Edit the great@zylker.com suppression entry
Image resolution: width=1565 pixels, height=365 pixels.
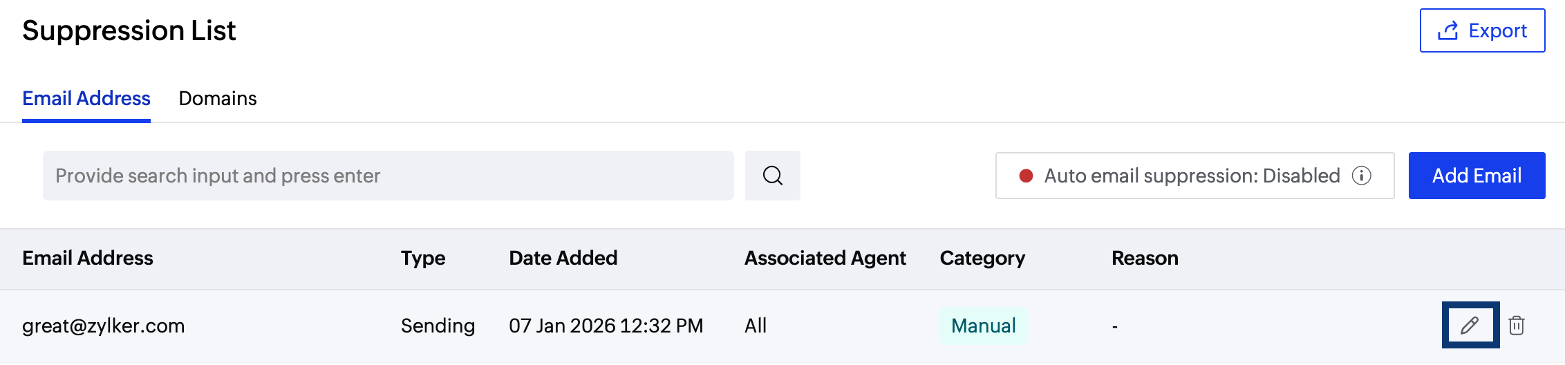pos(1470,325)
